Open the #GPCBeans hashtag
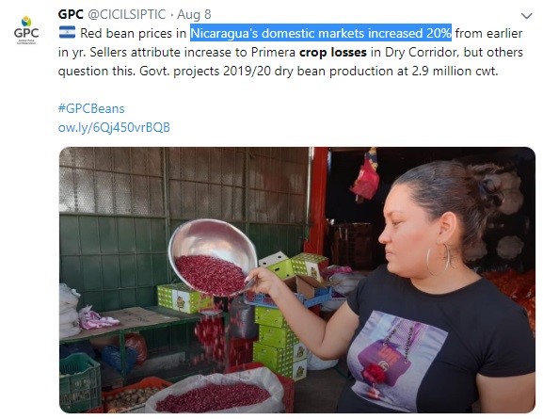 click(x=91, y=108)
